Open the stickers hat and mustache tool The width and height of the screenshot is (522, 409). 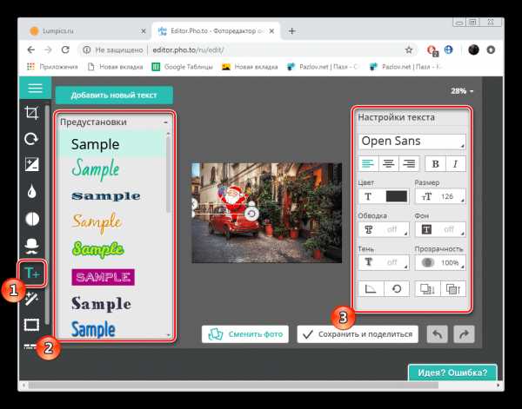click(31, 246)
